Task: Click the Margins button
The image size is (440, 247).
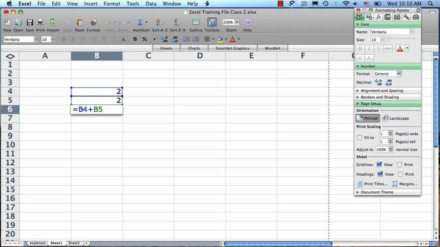Action: click(405, 184)
